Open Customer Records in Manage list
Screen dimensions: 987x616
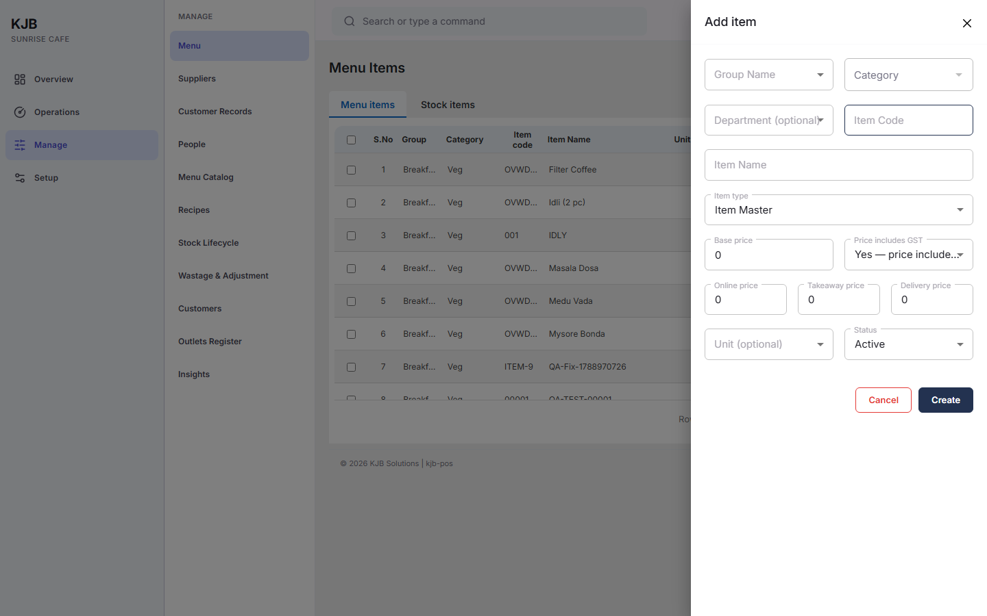pyautogui.click(x=239, y=112)
